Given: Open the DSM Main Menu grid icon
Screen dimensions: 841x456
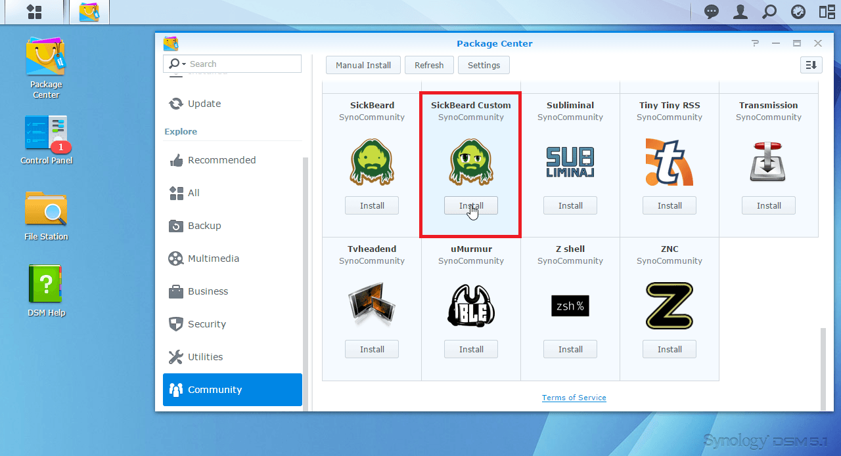Looking at the screenshot, I should click(34, 12).
